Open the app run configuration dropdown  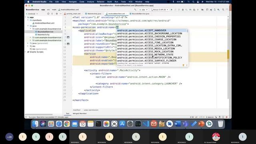[x=143, y=10]
